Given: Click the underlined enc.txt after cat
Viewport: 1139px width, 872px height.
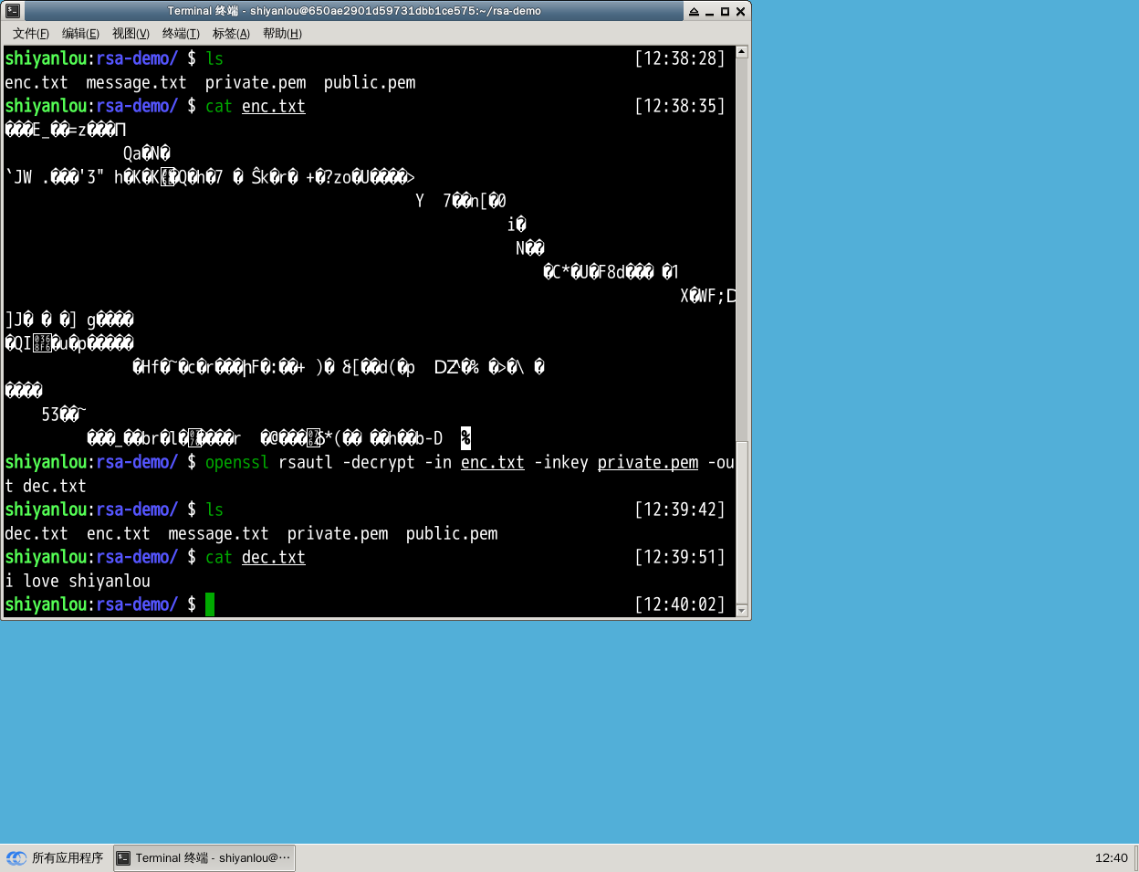Looking at the screenshot, I should click(274, 106).
